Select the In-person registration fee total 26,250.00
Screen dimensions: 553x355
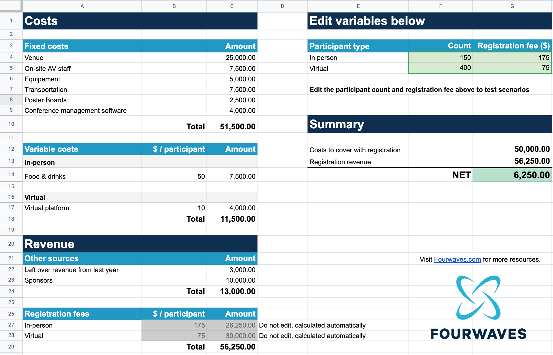[x=231, y=325]
